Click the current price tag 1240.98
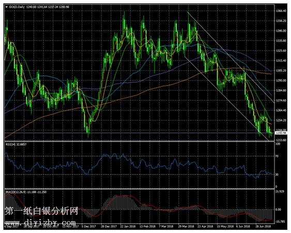The image size is (291, 233). (x=281, y=133)
